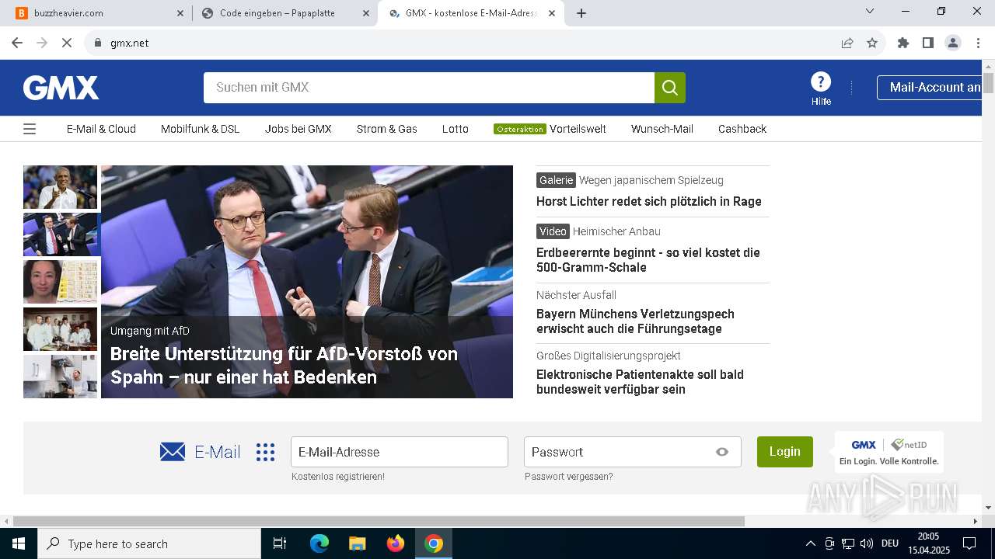Click the E-Mail-Adresse field
Viewport: 995px width, 559px height.
(400, 452)
